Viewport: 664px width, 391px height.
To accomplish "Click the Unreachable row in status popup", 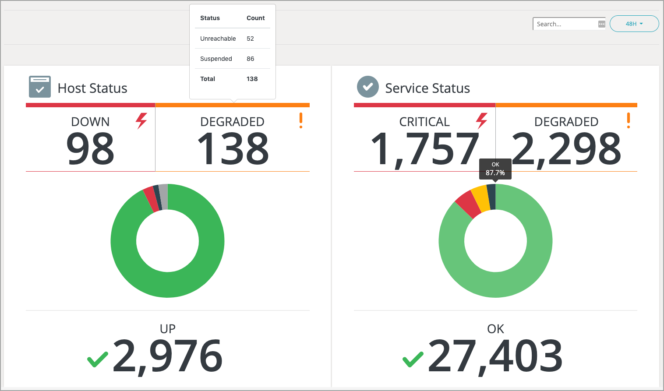I will (233, 39).
